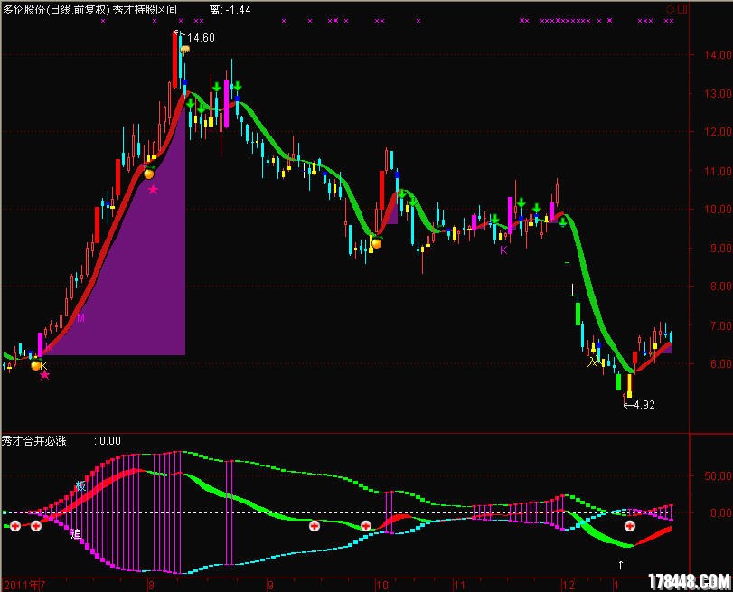Click the first red plus circle in the indicator panel

(15, 526)
